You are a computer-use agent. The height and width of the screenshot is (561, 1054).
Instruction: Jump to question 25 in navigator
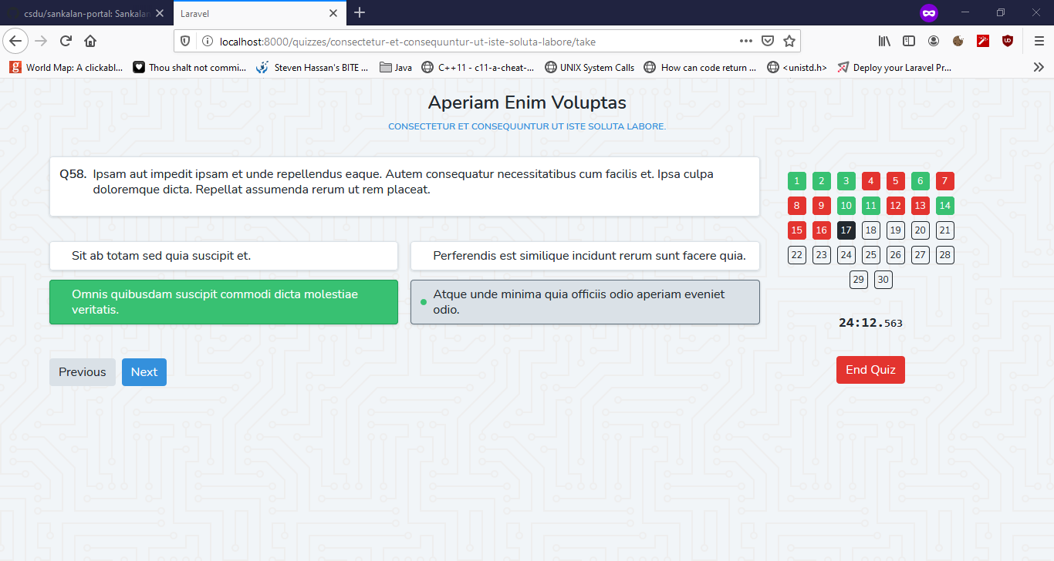point(871,255)
